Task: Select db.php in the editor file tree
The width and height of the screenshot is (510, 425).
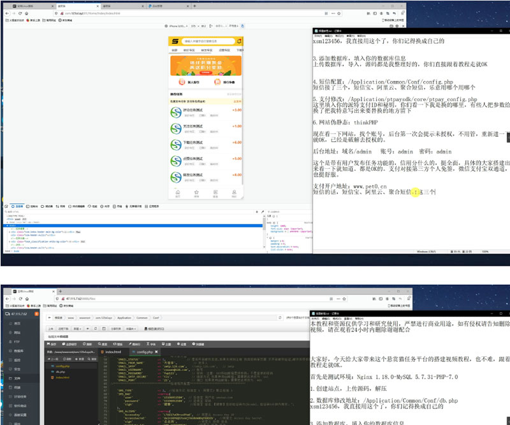Action: coord(61,371)
